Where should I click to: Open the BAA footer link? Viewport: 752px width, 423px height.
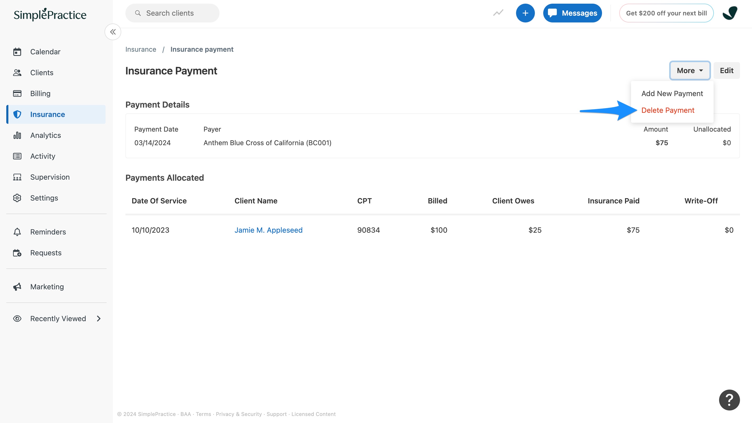[x=185, y=414]
